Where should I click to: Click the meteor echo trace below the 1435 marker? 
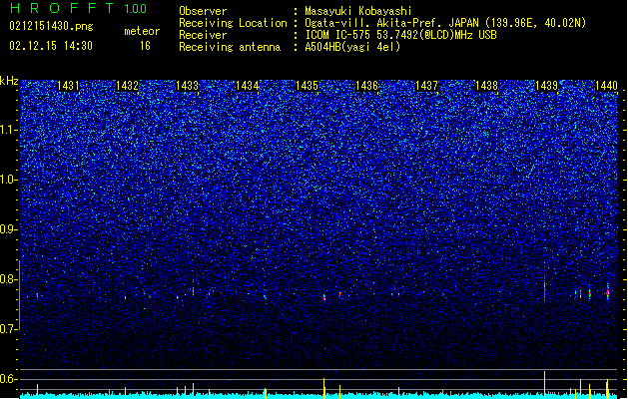click(324, 297)
